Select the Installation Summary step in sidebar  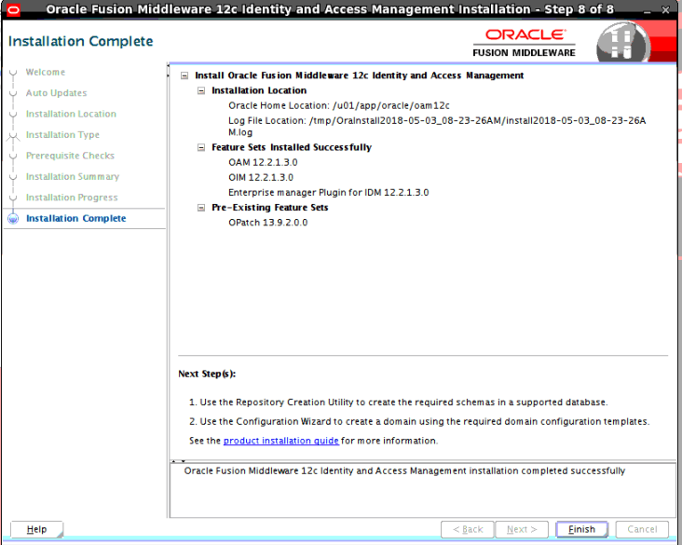coord(73,177)
